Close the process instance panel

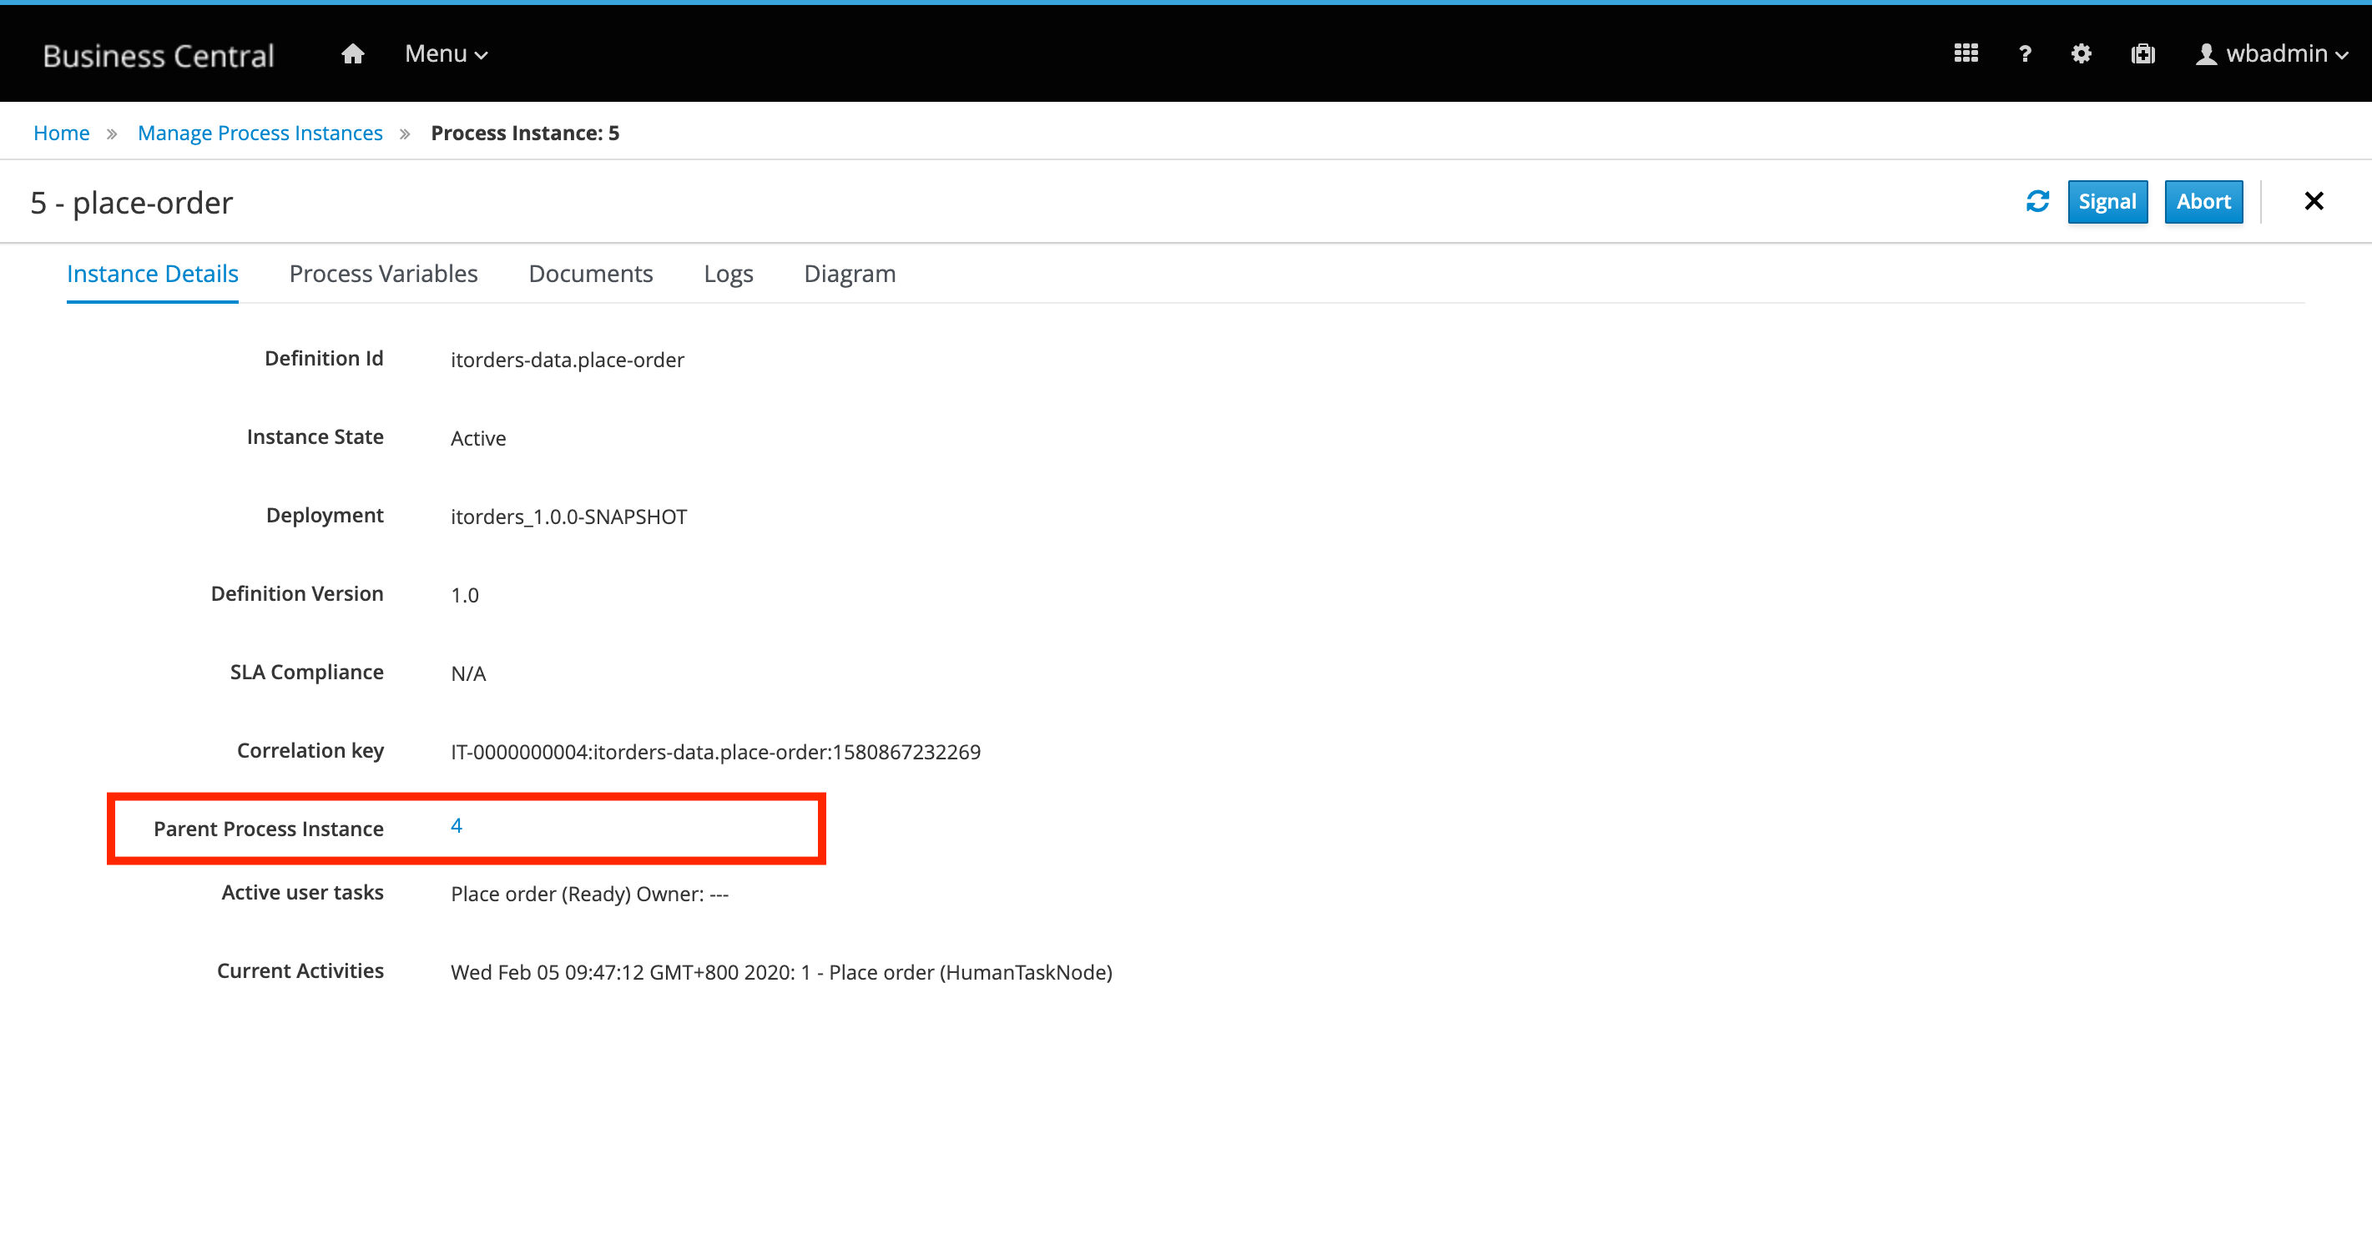tap(2313, 200)
